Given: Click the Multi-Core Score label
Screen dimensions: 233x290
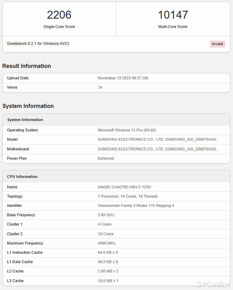Looking at the screenshot, I should (x=173, y=27).
